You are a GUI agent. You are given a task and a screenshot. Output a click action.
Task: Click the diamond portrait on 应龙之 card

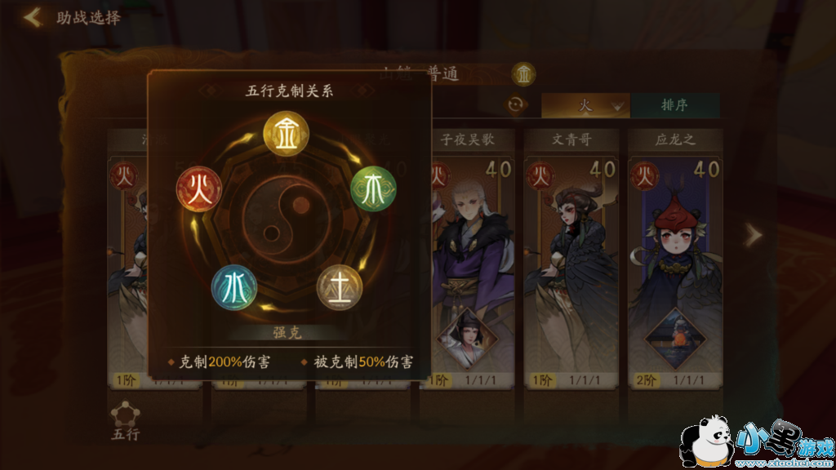tap(675, 339)
